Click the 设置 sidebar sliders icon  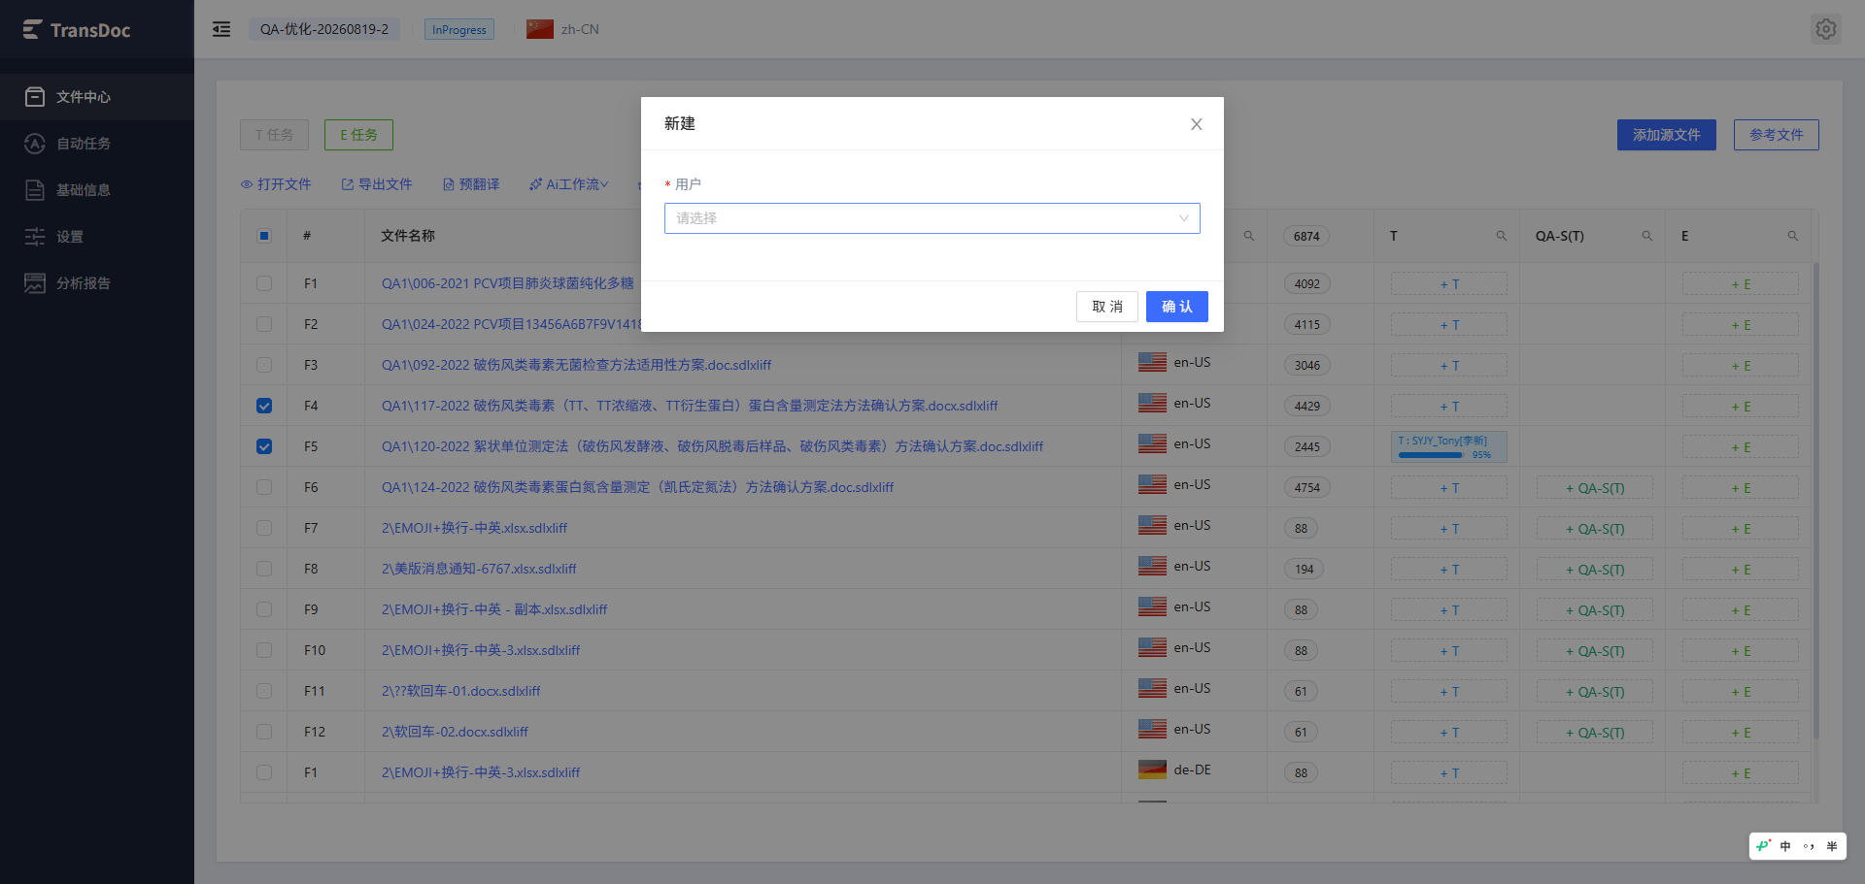35,237
